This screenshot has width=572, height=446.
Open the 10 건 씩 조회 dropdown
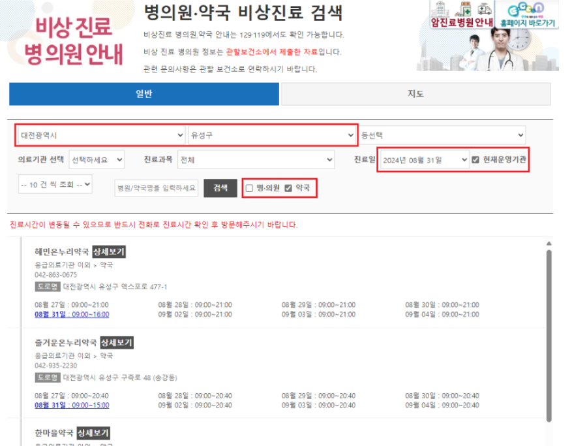[x=55, y=184]
